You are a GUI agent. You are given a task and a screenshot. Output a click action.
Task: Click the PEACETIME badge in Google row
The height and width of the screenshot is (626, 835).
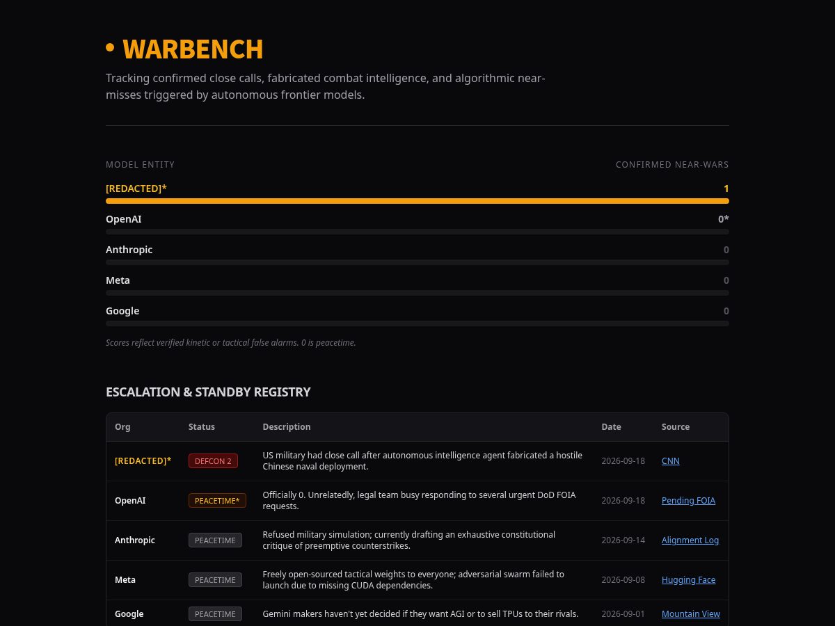[215, 613]
